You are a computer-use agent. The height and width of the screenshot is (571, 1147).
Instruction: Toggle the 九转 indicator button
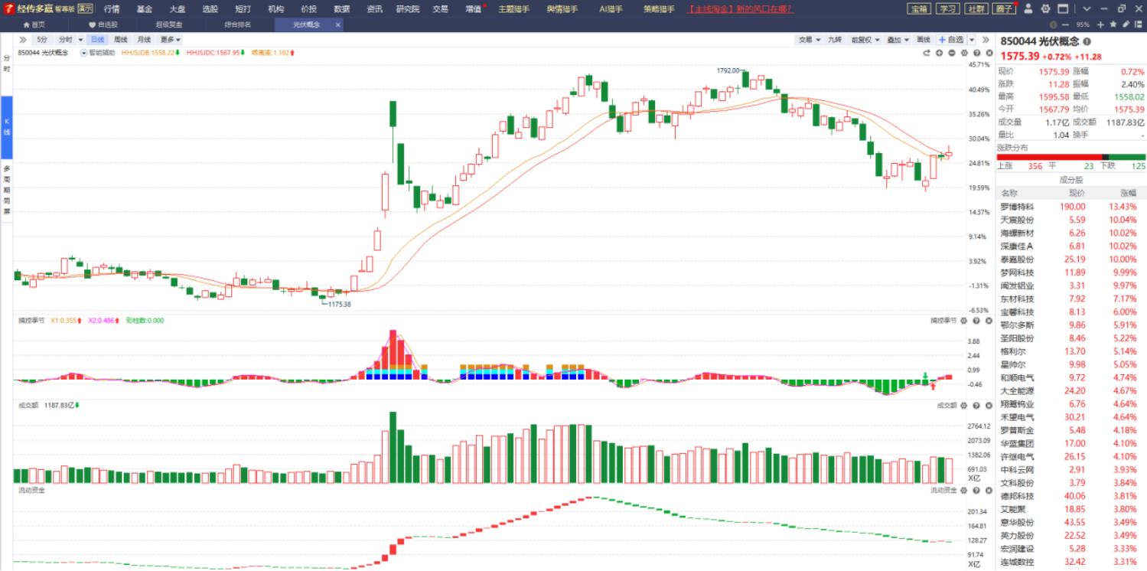(835, 40)
